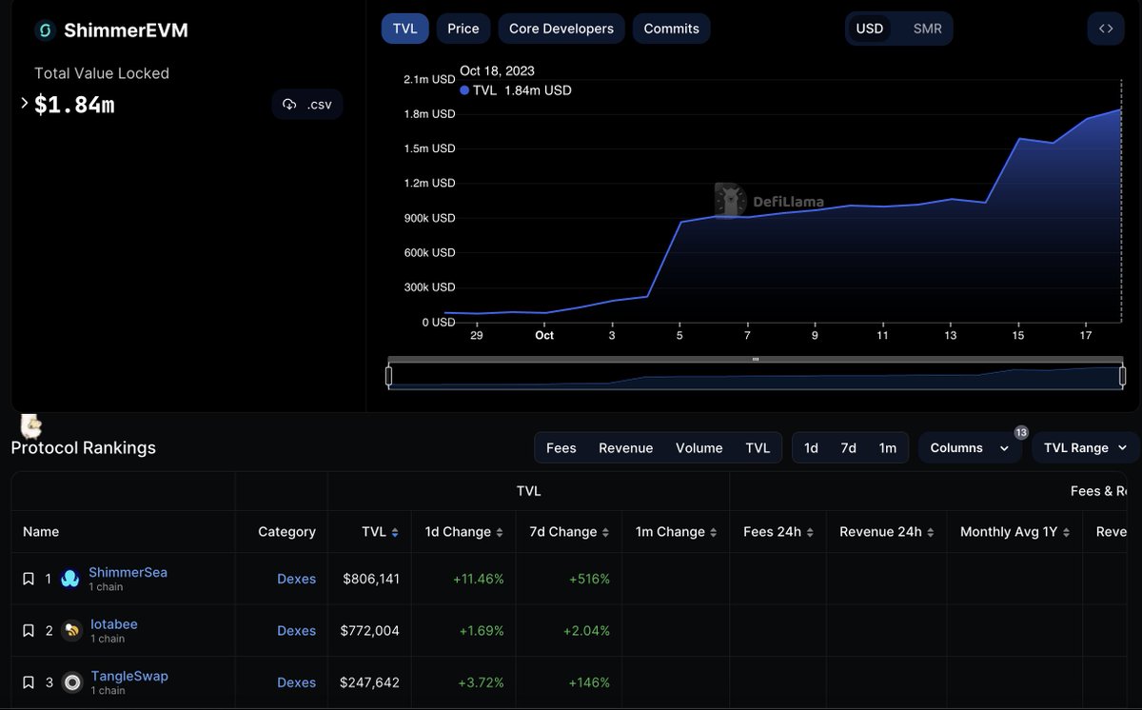
Task: Download TVL data as .csv
Action: coord(307,105)
